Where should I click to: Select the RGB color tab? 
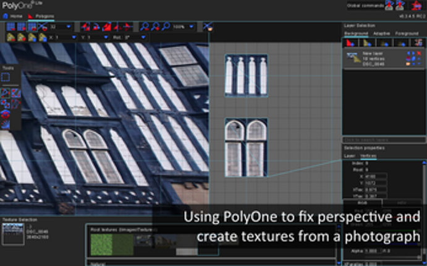(363, 202)
